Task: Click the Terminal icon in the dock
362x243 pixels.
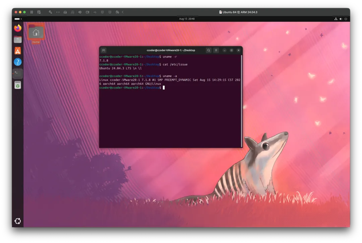Action: pyautogui.click(x=18, y=74)
